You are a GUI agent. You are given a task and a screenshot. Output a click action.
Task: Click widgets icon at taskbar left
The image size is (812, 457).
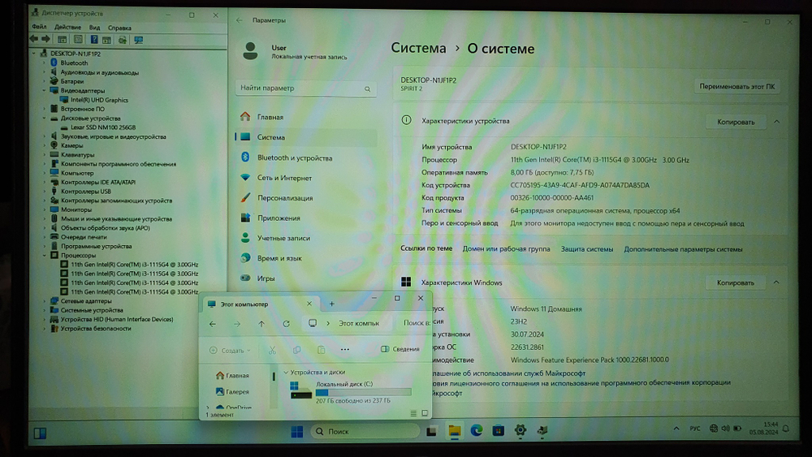click(x=40, y=433)
